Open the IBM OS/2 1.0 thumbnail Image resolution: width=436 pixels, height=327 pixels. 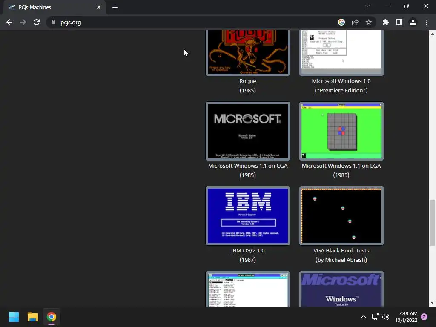point(247,216)
